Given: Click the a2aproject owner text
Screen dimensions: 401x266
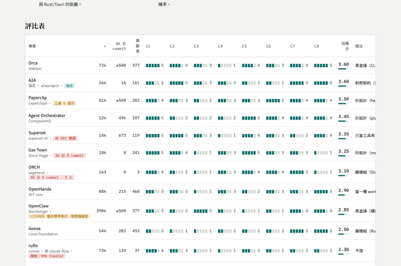Looking at the screenshot, I should click(x=50, y=86).
